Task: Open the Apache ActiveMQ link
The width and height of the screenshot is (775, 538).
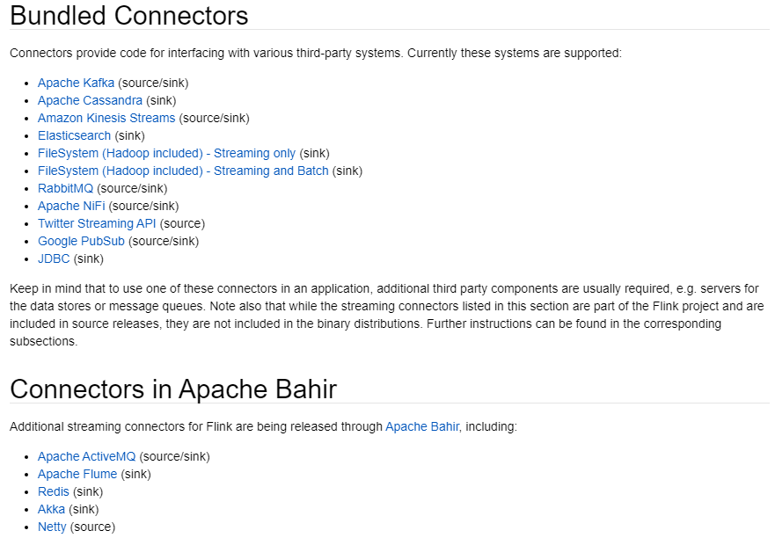Action: [86, 456]
